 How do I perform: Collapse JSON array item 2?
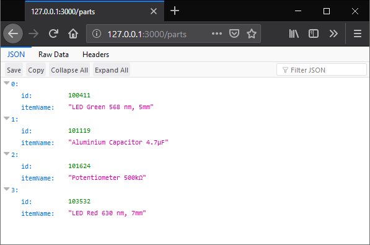7,154
